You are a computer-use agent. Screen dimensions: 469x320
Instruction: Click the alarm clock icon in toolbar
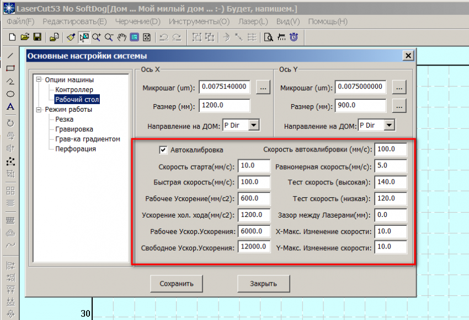point(294,37)
